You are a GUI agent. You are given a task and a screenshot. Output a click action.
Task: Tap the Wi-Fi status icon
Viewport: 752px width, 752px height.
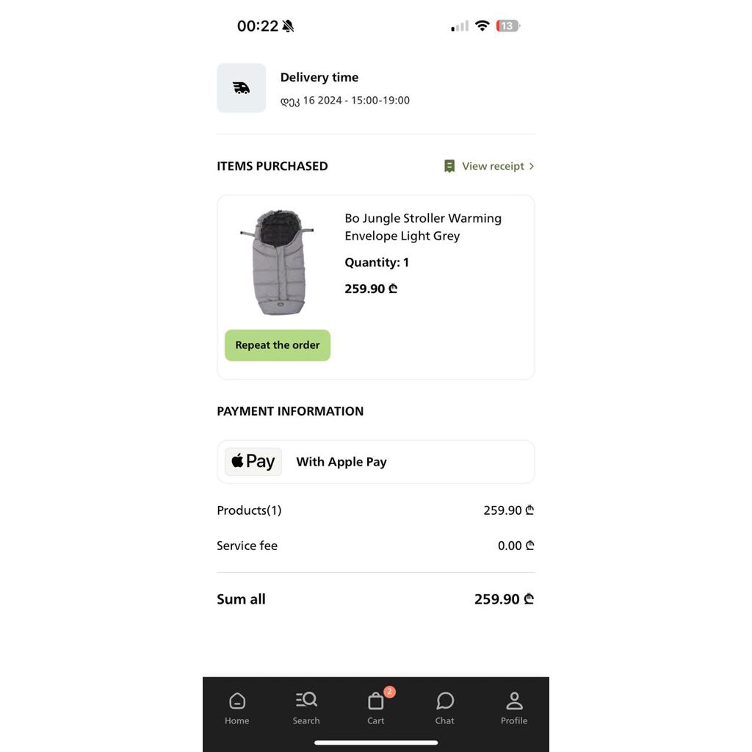pyautogui.click(x=482, y=26)
